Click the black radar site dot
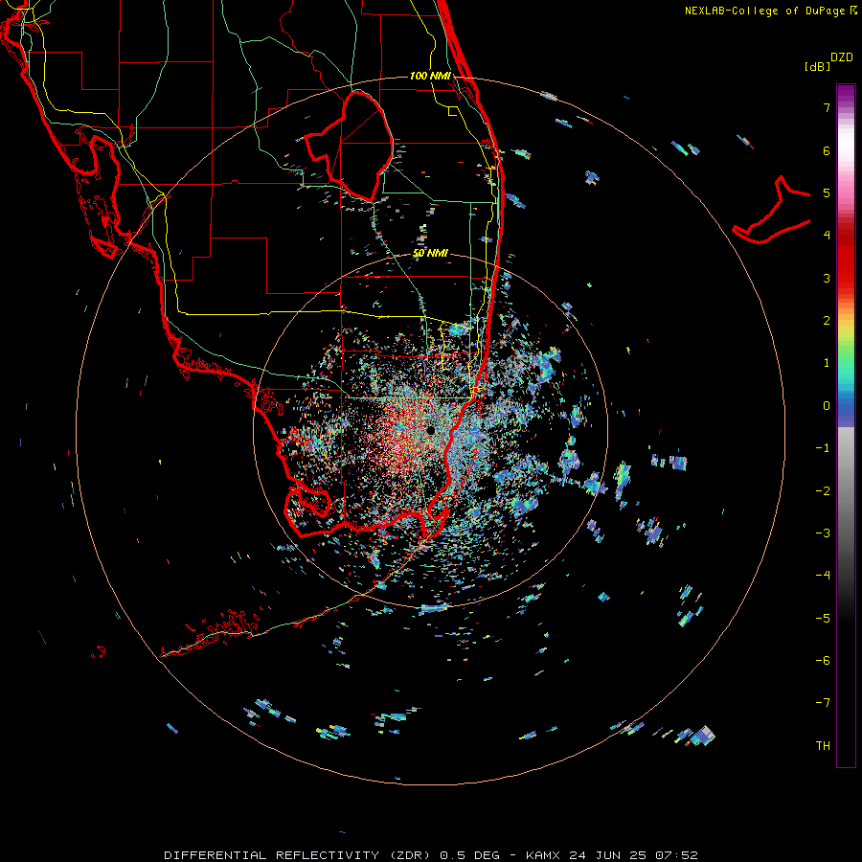 click(x=430, y=430)
